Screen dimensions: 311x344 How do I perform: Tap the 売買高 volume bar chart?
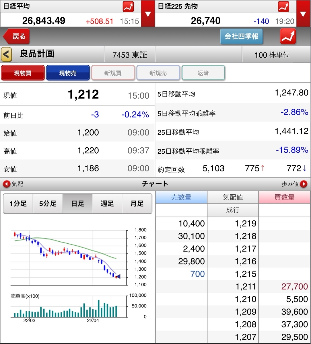point(69,306)
